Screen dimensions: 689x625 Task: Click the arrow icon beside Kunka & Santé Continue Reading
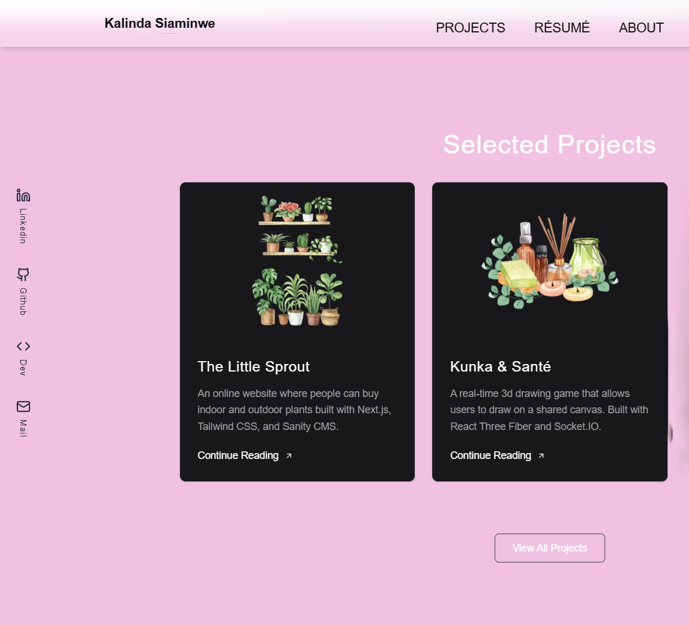pyautogui.click(x=541, y=456)
